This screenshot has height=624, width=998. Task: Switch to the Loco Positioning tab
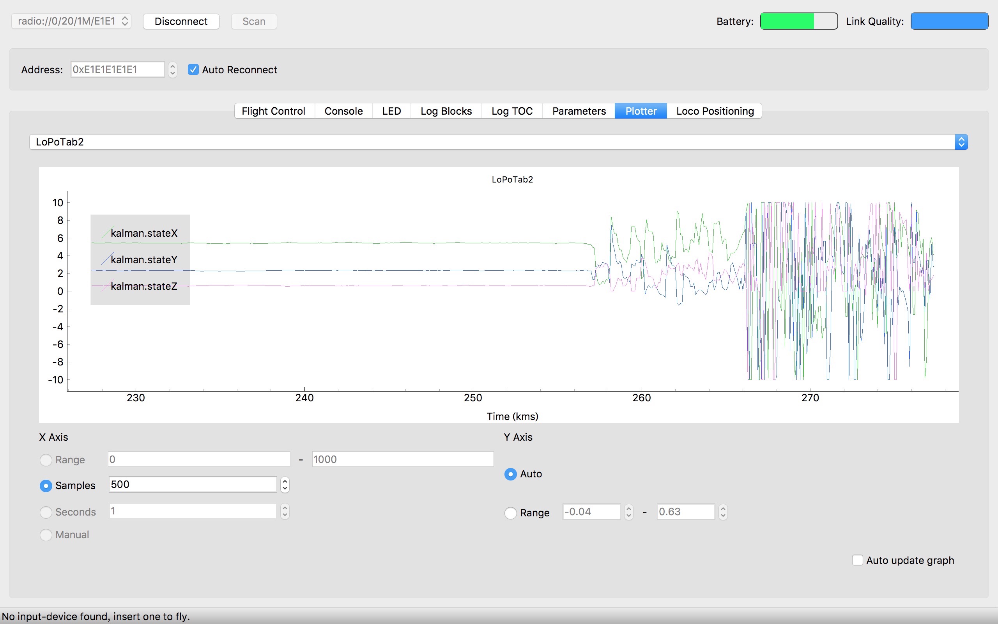(x=715, y=111)
